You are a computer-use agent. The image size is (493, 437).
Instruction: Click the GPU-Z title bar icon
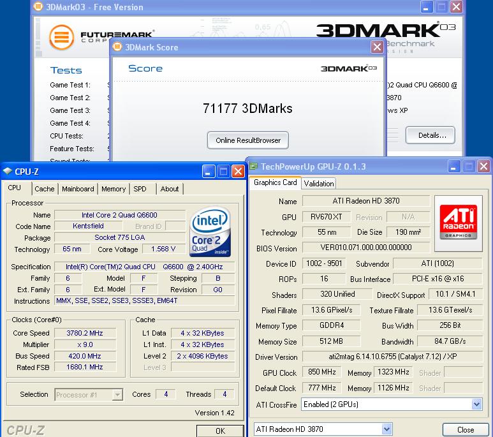click(253, 166)
